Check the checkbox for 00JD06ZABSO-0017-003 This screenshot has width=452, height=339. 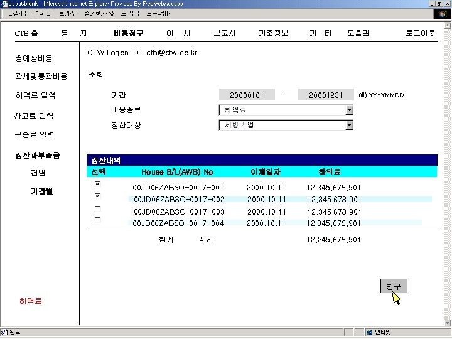[97, 208]
